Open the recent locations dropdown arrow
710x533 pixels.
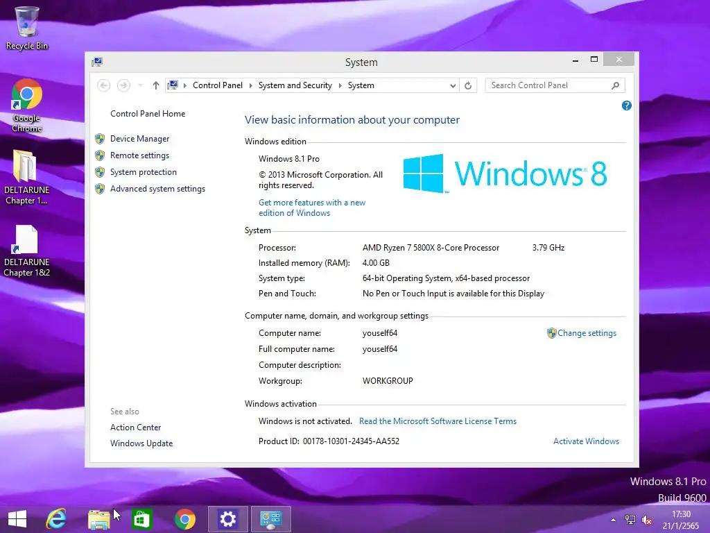140,85
